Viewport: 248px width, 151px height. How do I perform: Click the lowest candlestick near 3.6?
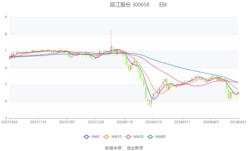(151, 103)
